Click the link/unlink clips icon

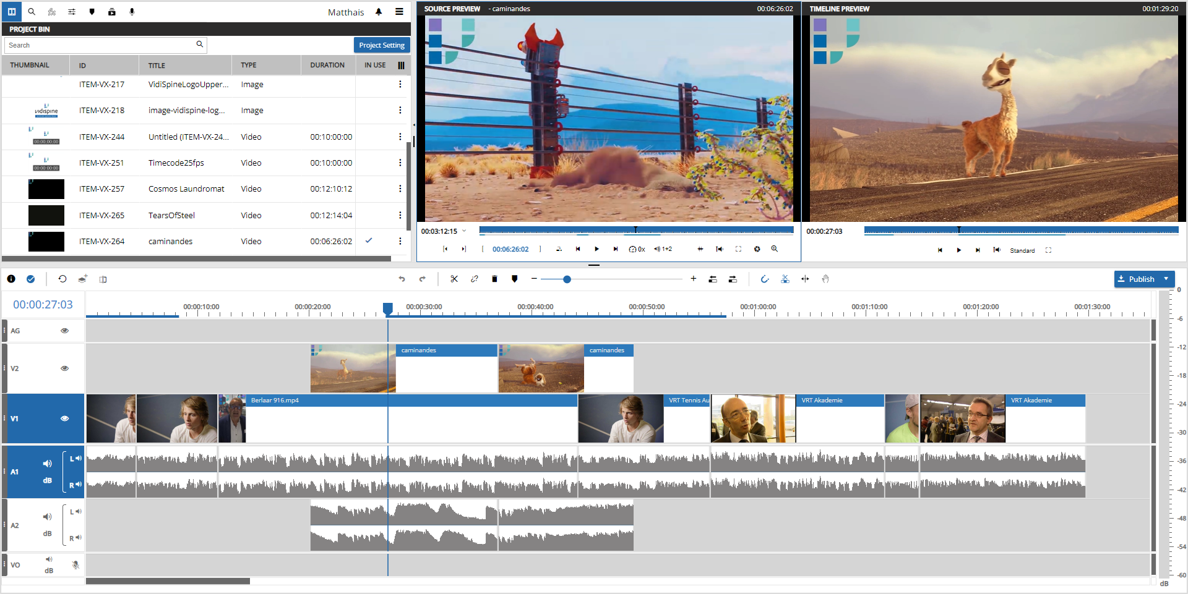coord(475,279)
